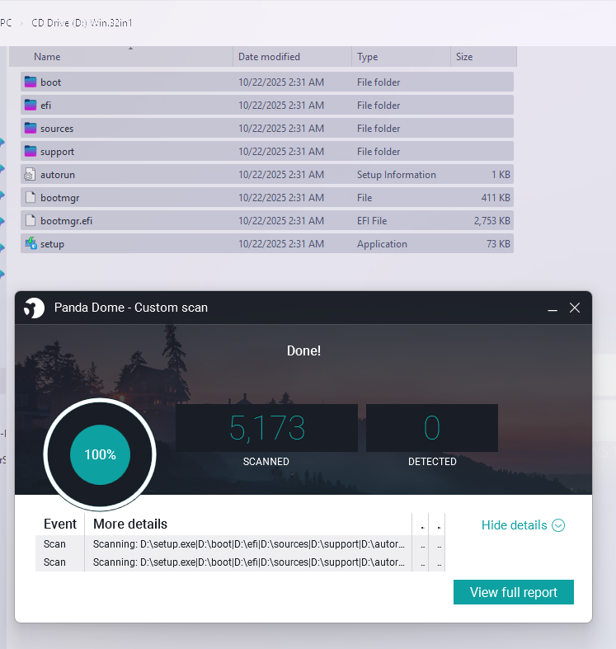Viewport: 616px width, 649px height.
Task: Select the 'efi' folder name
Action: click(45, 106)
